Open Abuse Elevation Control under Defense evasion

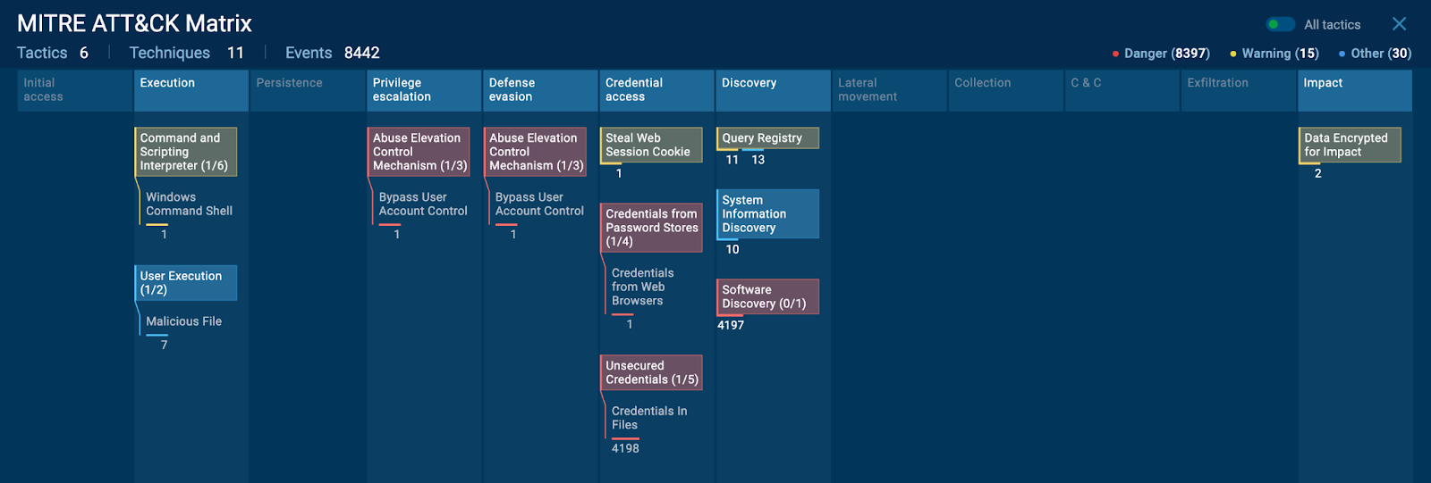click(535, 152)
